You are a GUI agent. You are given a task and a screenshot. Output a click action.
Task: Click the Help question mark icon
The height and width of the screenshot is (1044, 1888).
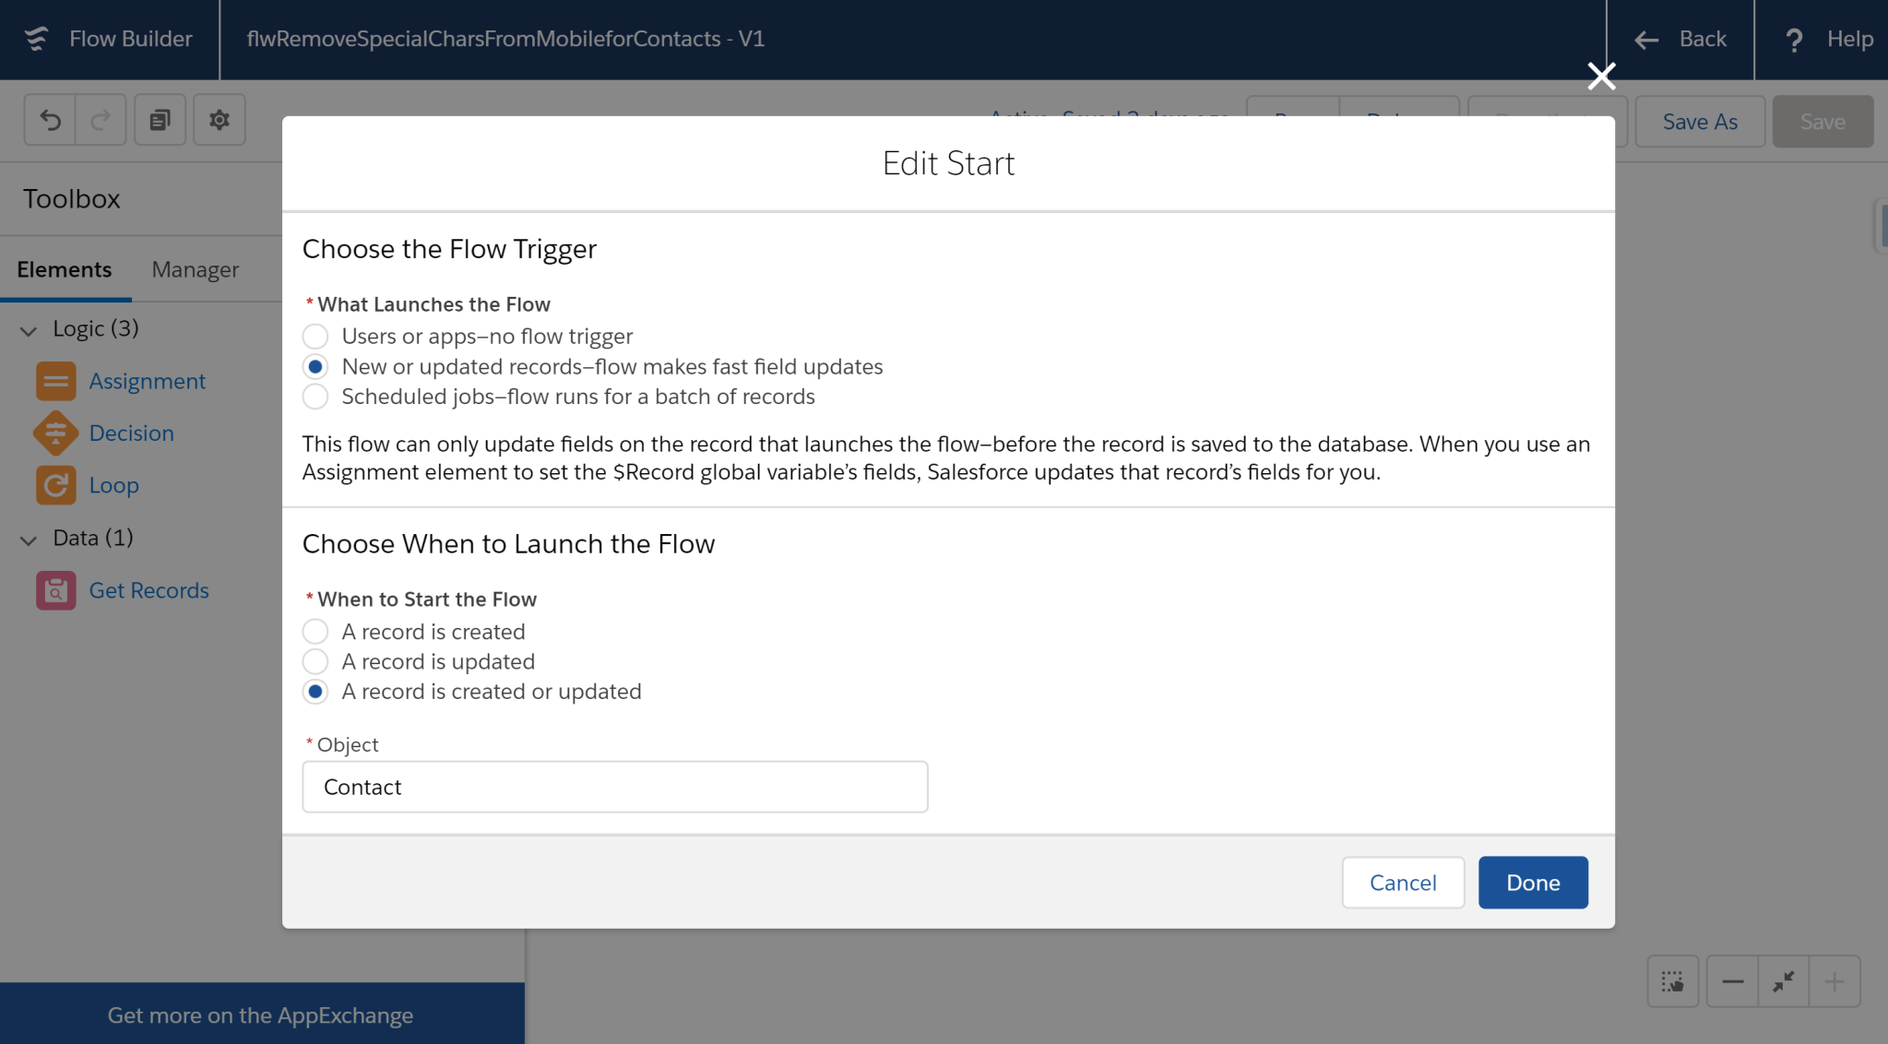(1794, 40)
